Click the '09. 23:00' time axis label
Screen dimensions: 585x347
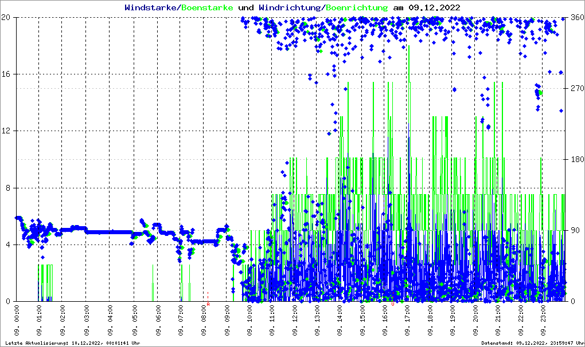(543, 321)
